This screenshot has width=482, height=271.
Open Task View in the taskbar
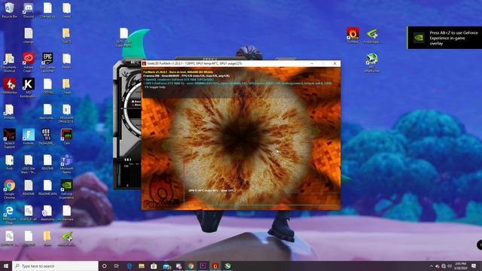117,266
